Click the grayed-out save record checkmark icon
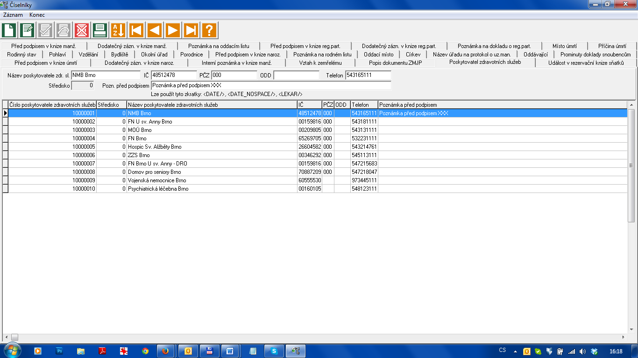 [45, 30]
